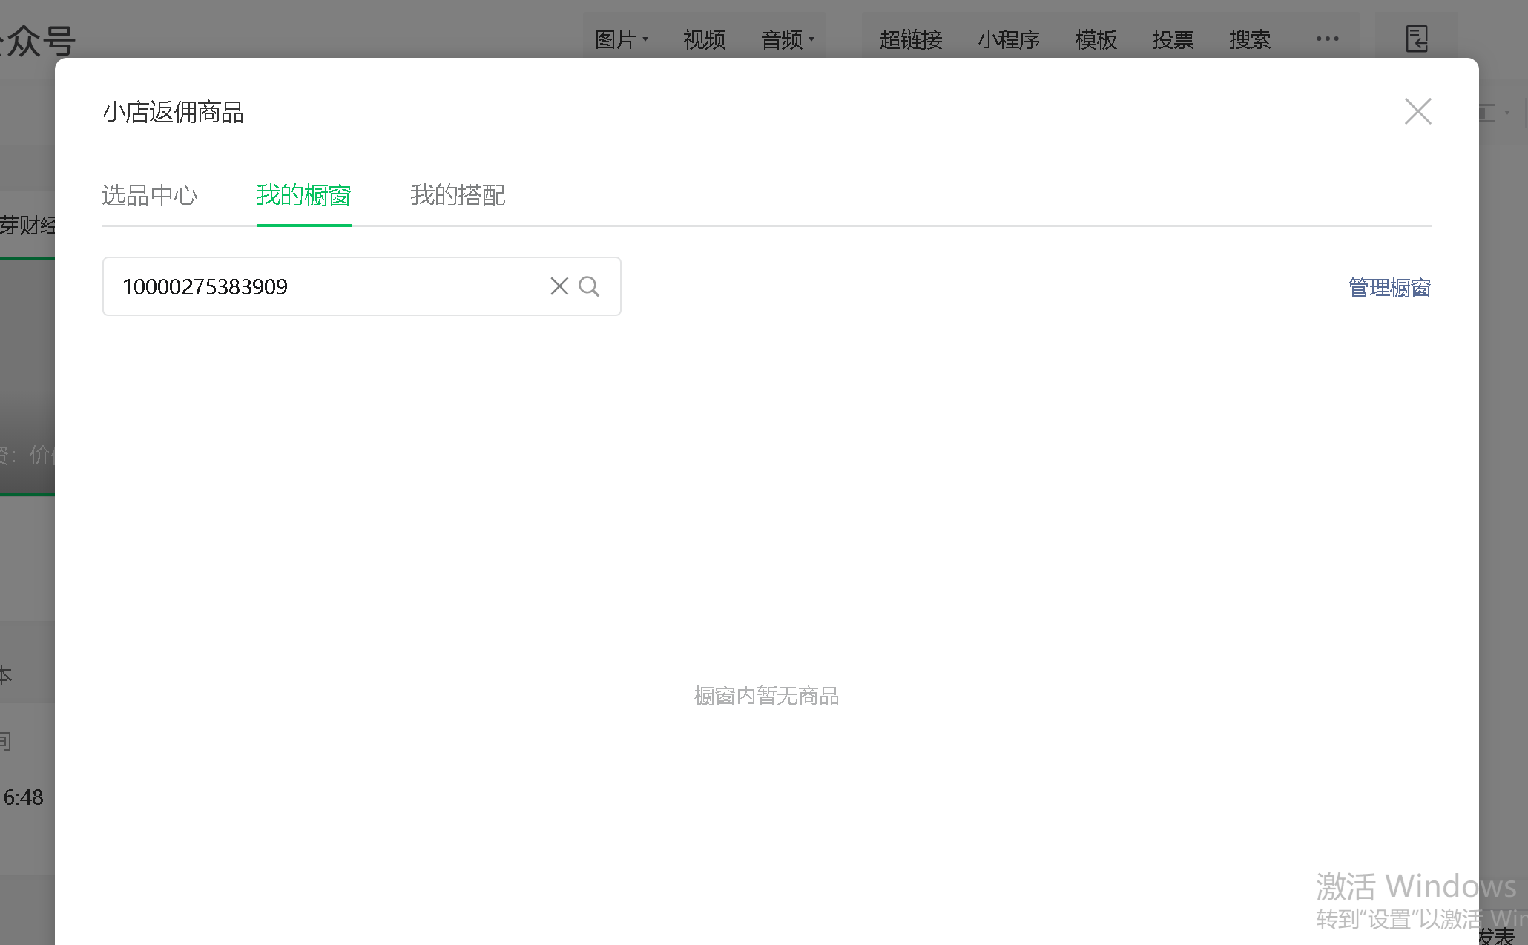Screen dimensions: 1528x945
Task: Open the three-dots more options menu
Action: point(1327,39)
